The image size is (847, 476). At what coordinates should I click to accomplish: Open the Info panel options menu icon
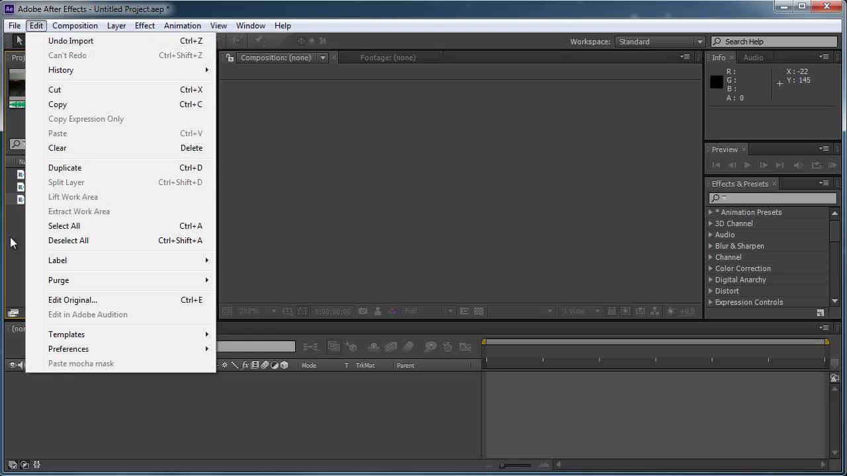click(824, 58)
